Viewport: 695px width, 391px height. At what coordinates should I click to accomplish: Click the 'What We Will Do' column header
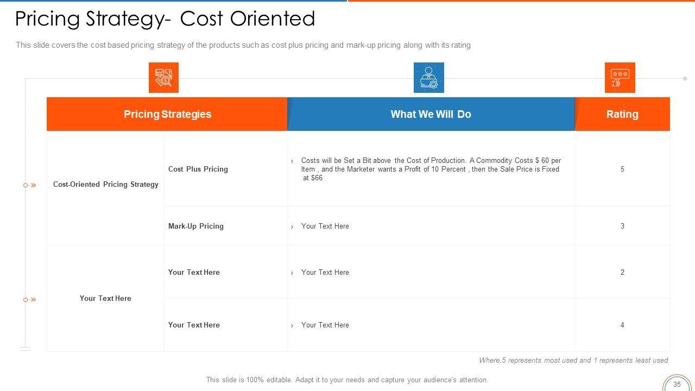pos(431,114)
